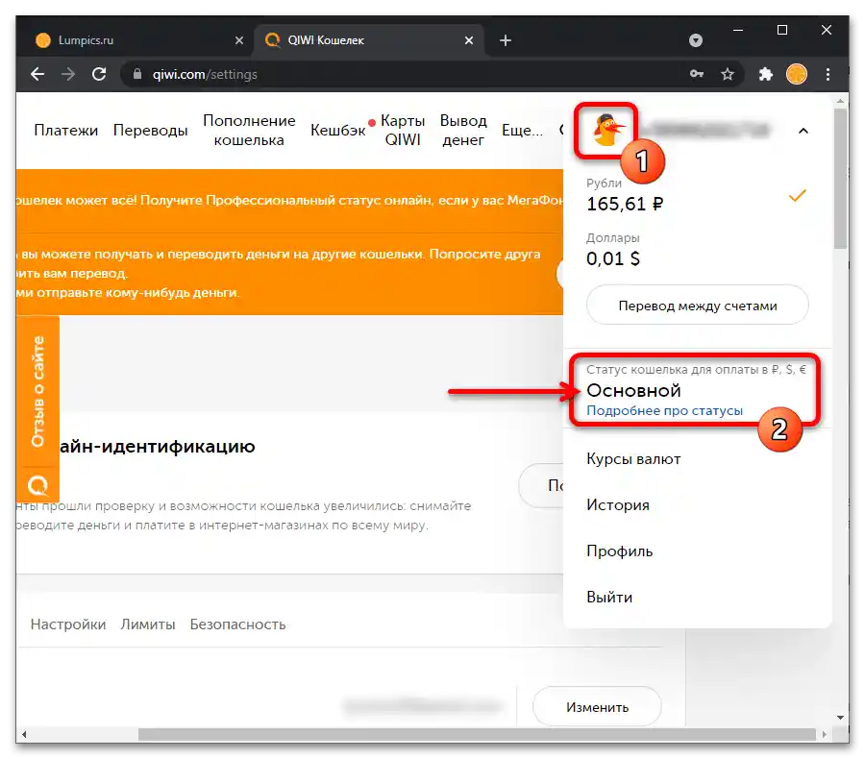Click the Chrome profile avatar icon
The image size is (865, 759).
pos(797,74)
